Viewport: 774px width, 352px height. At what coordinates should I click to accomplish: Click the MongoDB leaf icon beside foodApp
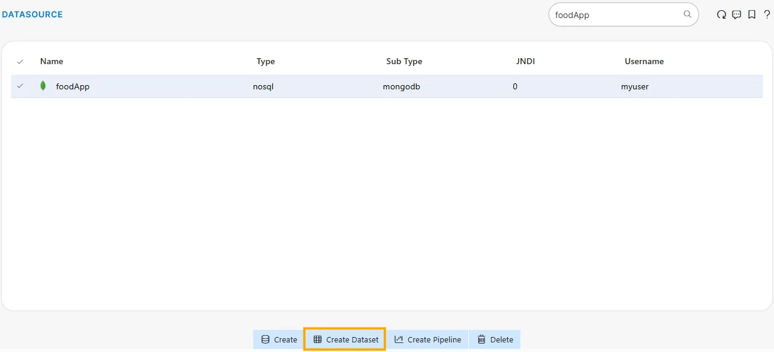pyautogui.click(x=43, y=86)
